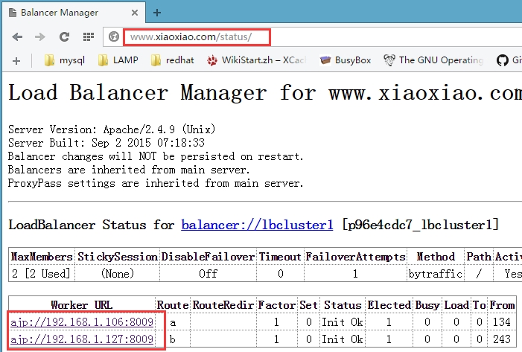Click the From column header
Viewport: 522px width, 352px height.
pos(502,305)
